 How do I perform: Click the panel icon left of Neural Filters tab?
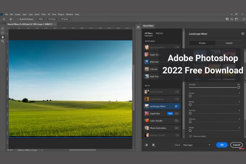click(138, 27)
